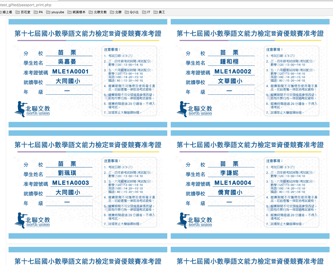Screen dimensions: 333x266
Task: Click the 注意事項 heading on the first card
Action: (x=112, y=50)
